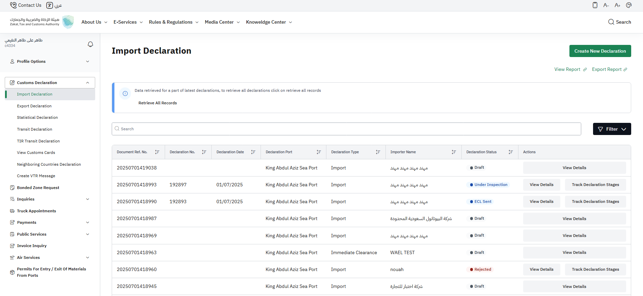The width and height of the screenshot is (643, 296).
Task: View Details for document 20250701418945
Action: [574, 287]
